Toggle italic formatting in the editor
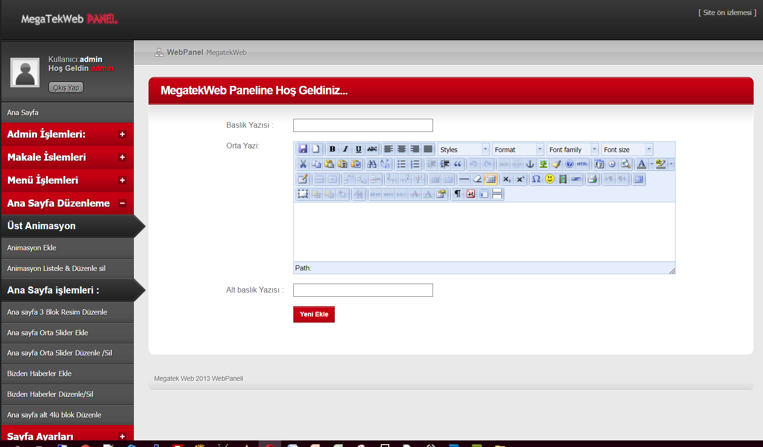This screenshot has height=447, width=763. 346,149
